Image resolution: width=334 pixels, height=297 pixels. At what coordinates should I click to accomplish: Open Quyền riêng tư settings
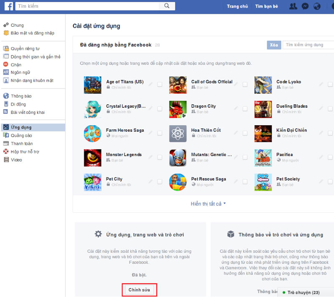[25, 48]
